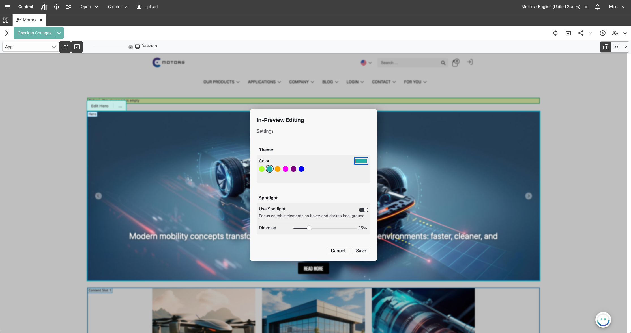Select the orange theme color swatch
The height and width of the screenshot is (333, 631).
(x=278, y=169)
